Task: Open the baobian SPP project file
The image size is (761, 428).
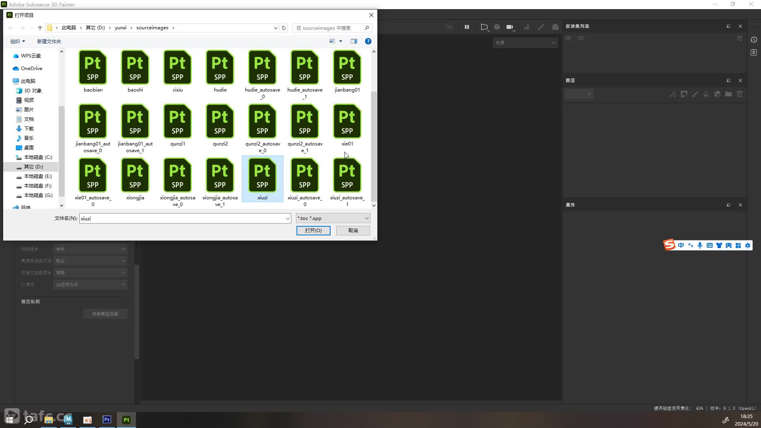Action: (93, 71)
